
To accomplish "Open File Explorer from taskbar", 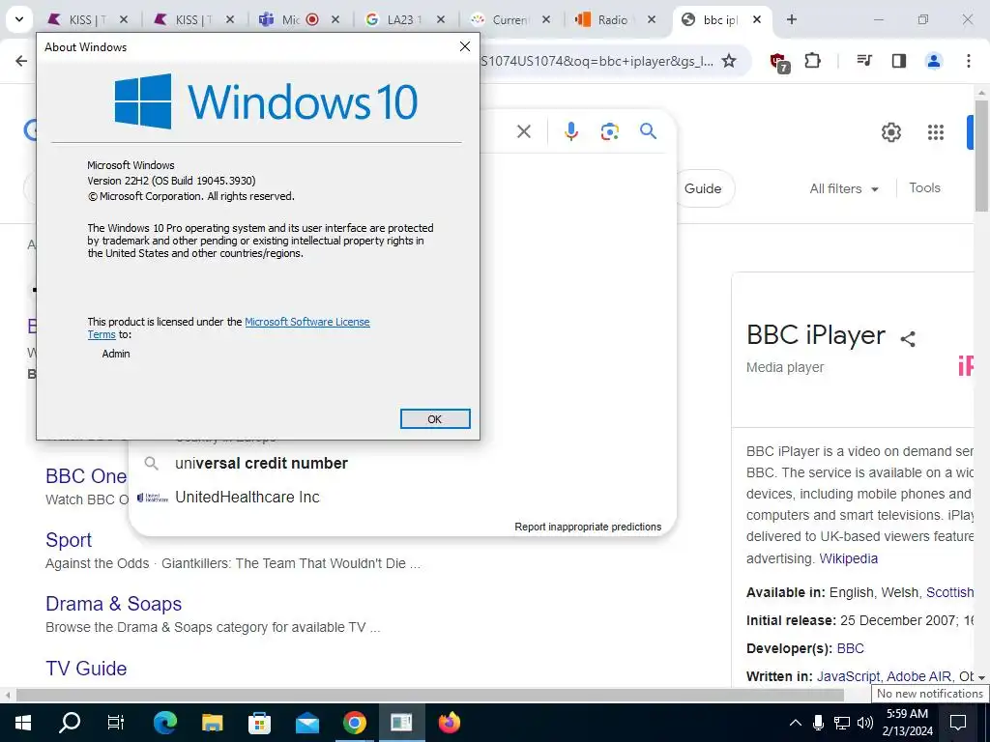I will (212, 723).
